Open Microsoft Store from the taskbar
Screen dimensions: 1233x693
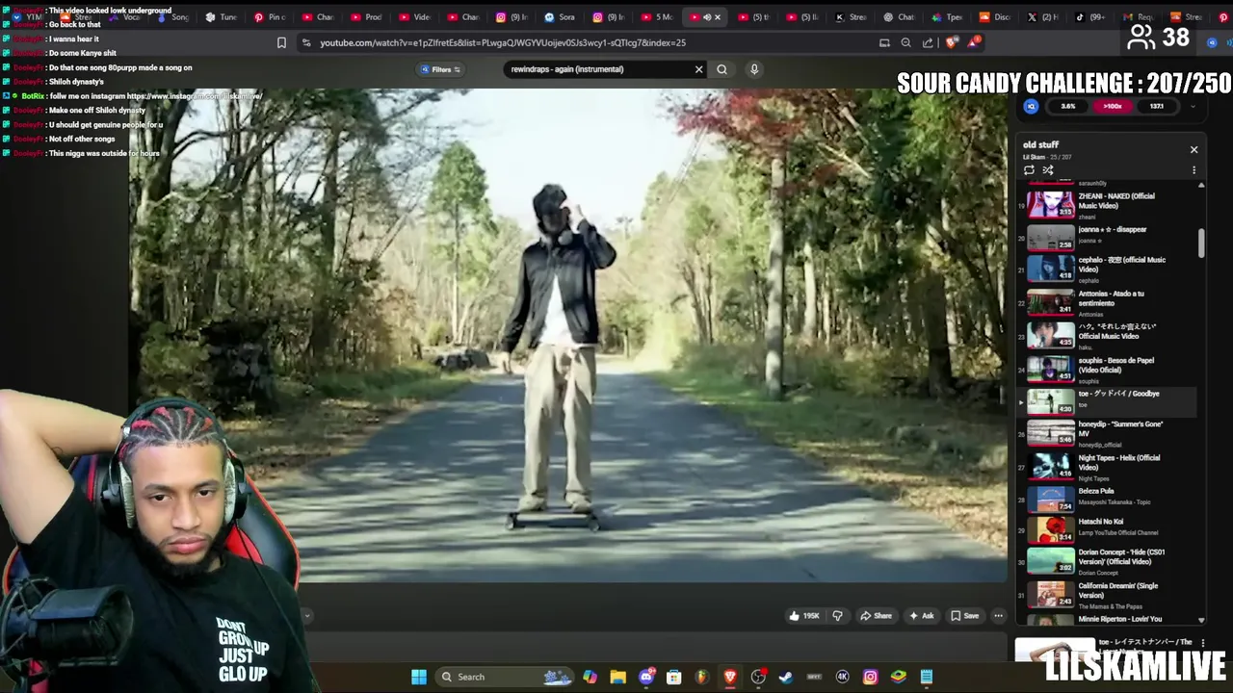tap(674, 677)
